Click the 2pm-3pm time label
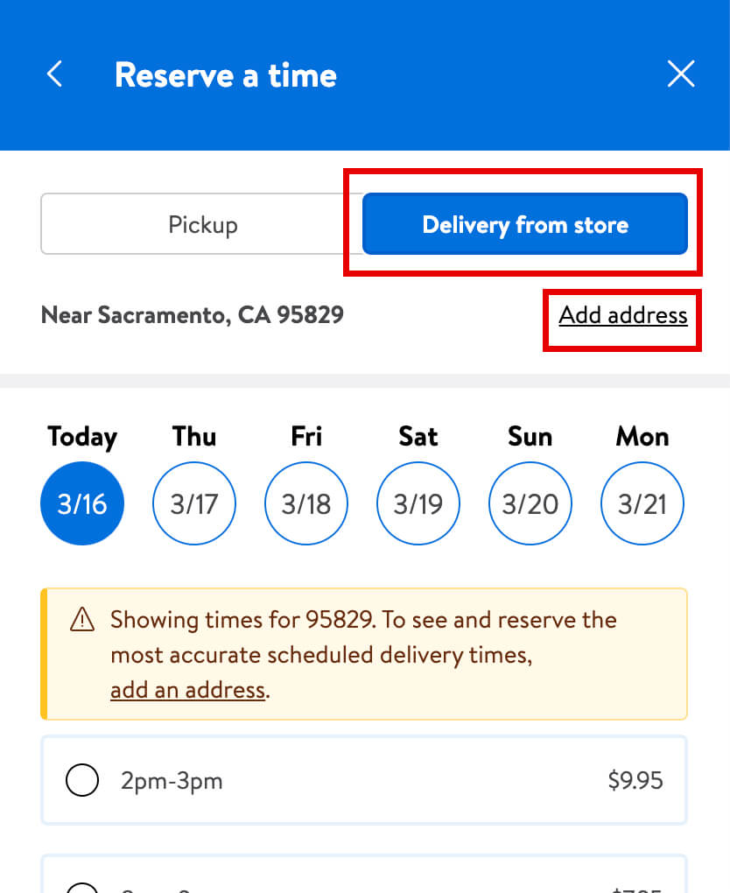 click(x=172, y=780)
